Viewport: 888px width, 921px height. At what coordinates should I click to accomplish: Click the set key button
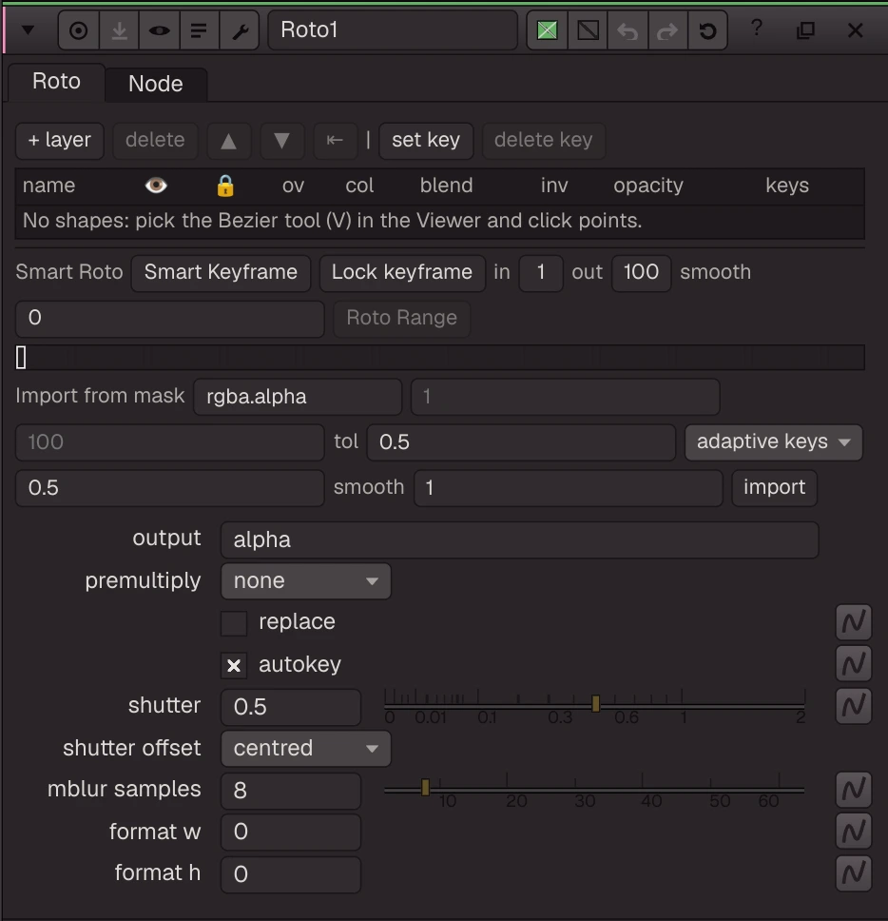pos(426,141)
